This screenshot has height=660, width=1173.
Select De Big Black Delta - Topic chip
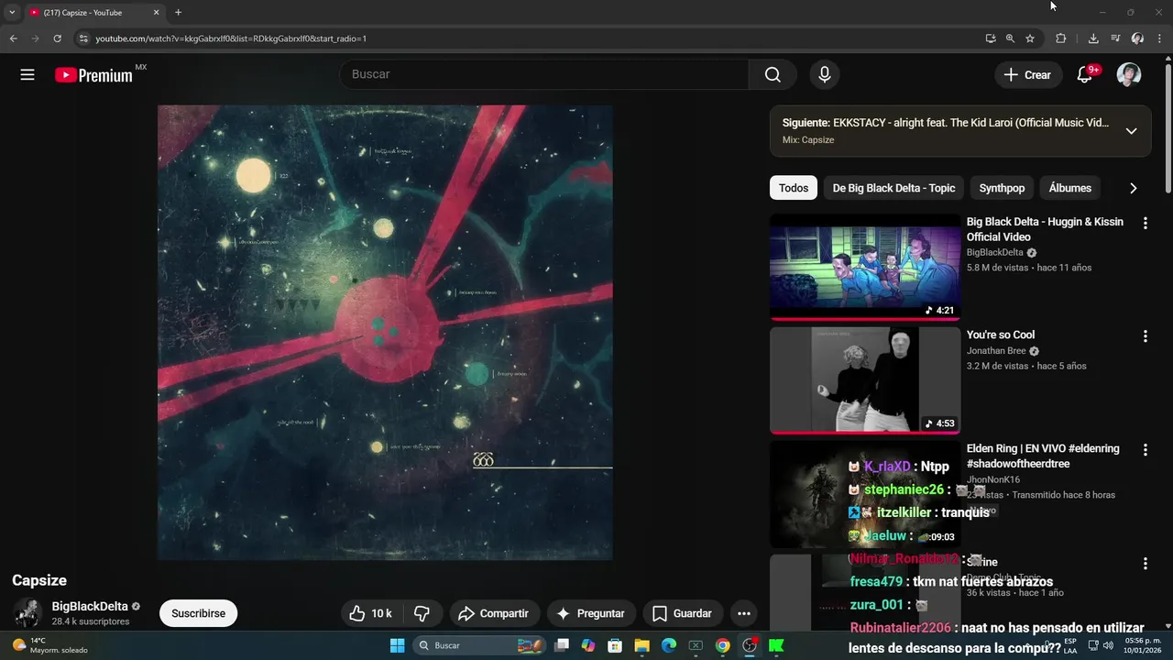click(x=893, y=188)
